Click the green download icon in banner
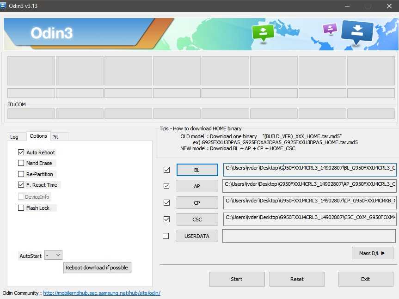The width and height of the screenshot is (399, 299). click(263, 33)
